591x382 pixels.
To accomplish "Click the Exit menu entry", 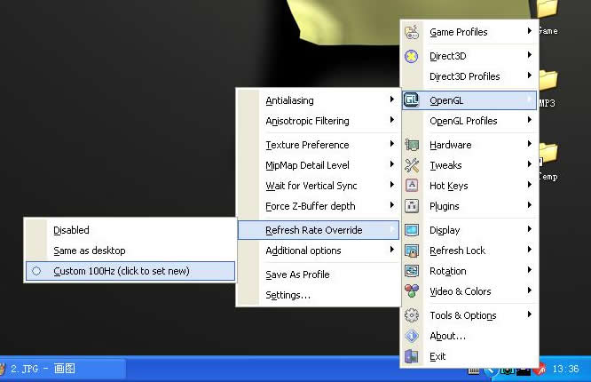I will pyautogui.click(x=437, y=356).
